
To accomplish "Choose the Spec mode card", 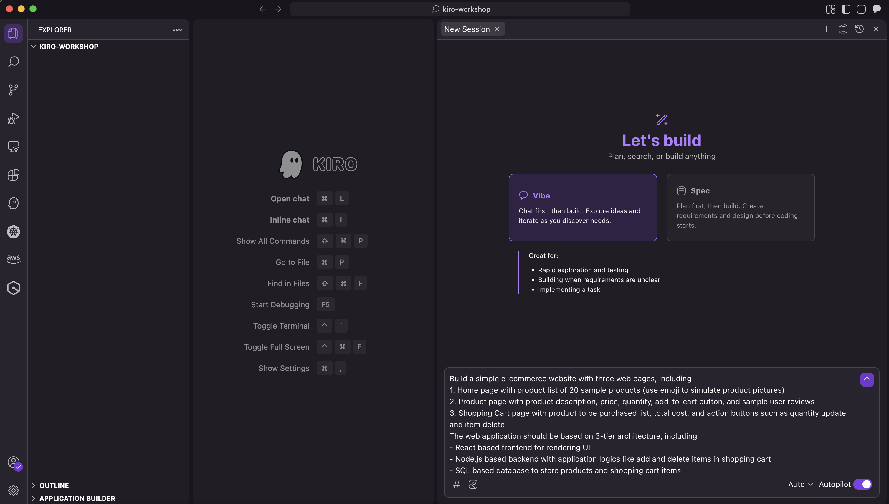I will coord(741,207).
